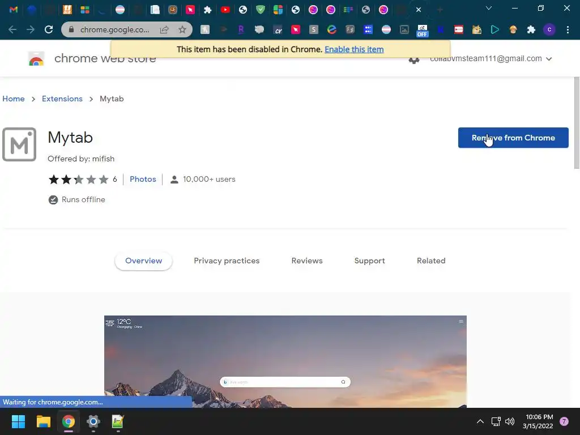This screenshot has width=580, height=435.
Task: Open the white puzzle piece tab
Action: pos(207,10)
